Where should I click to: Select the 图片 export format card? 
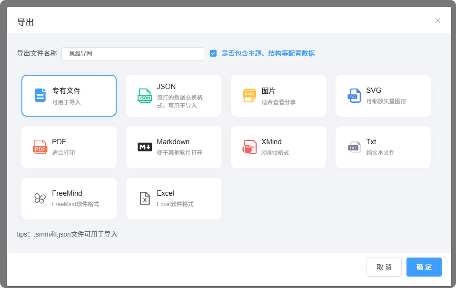[278, 95]
